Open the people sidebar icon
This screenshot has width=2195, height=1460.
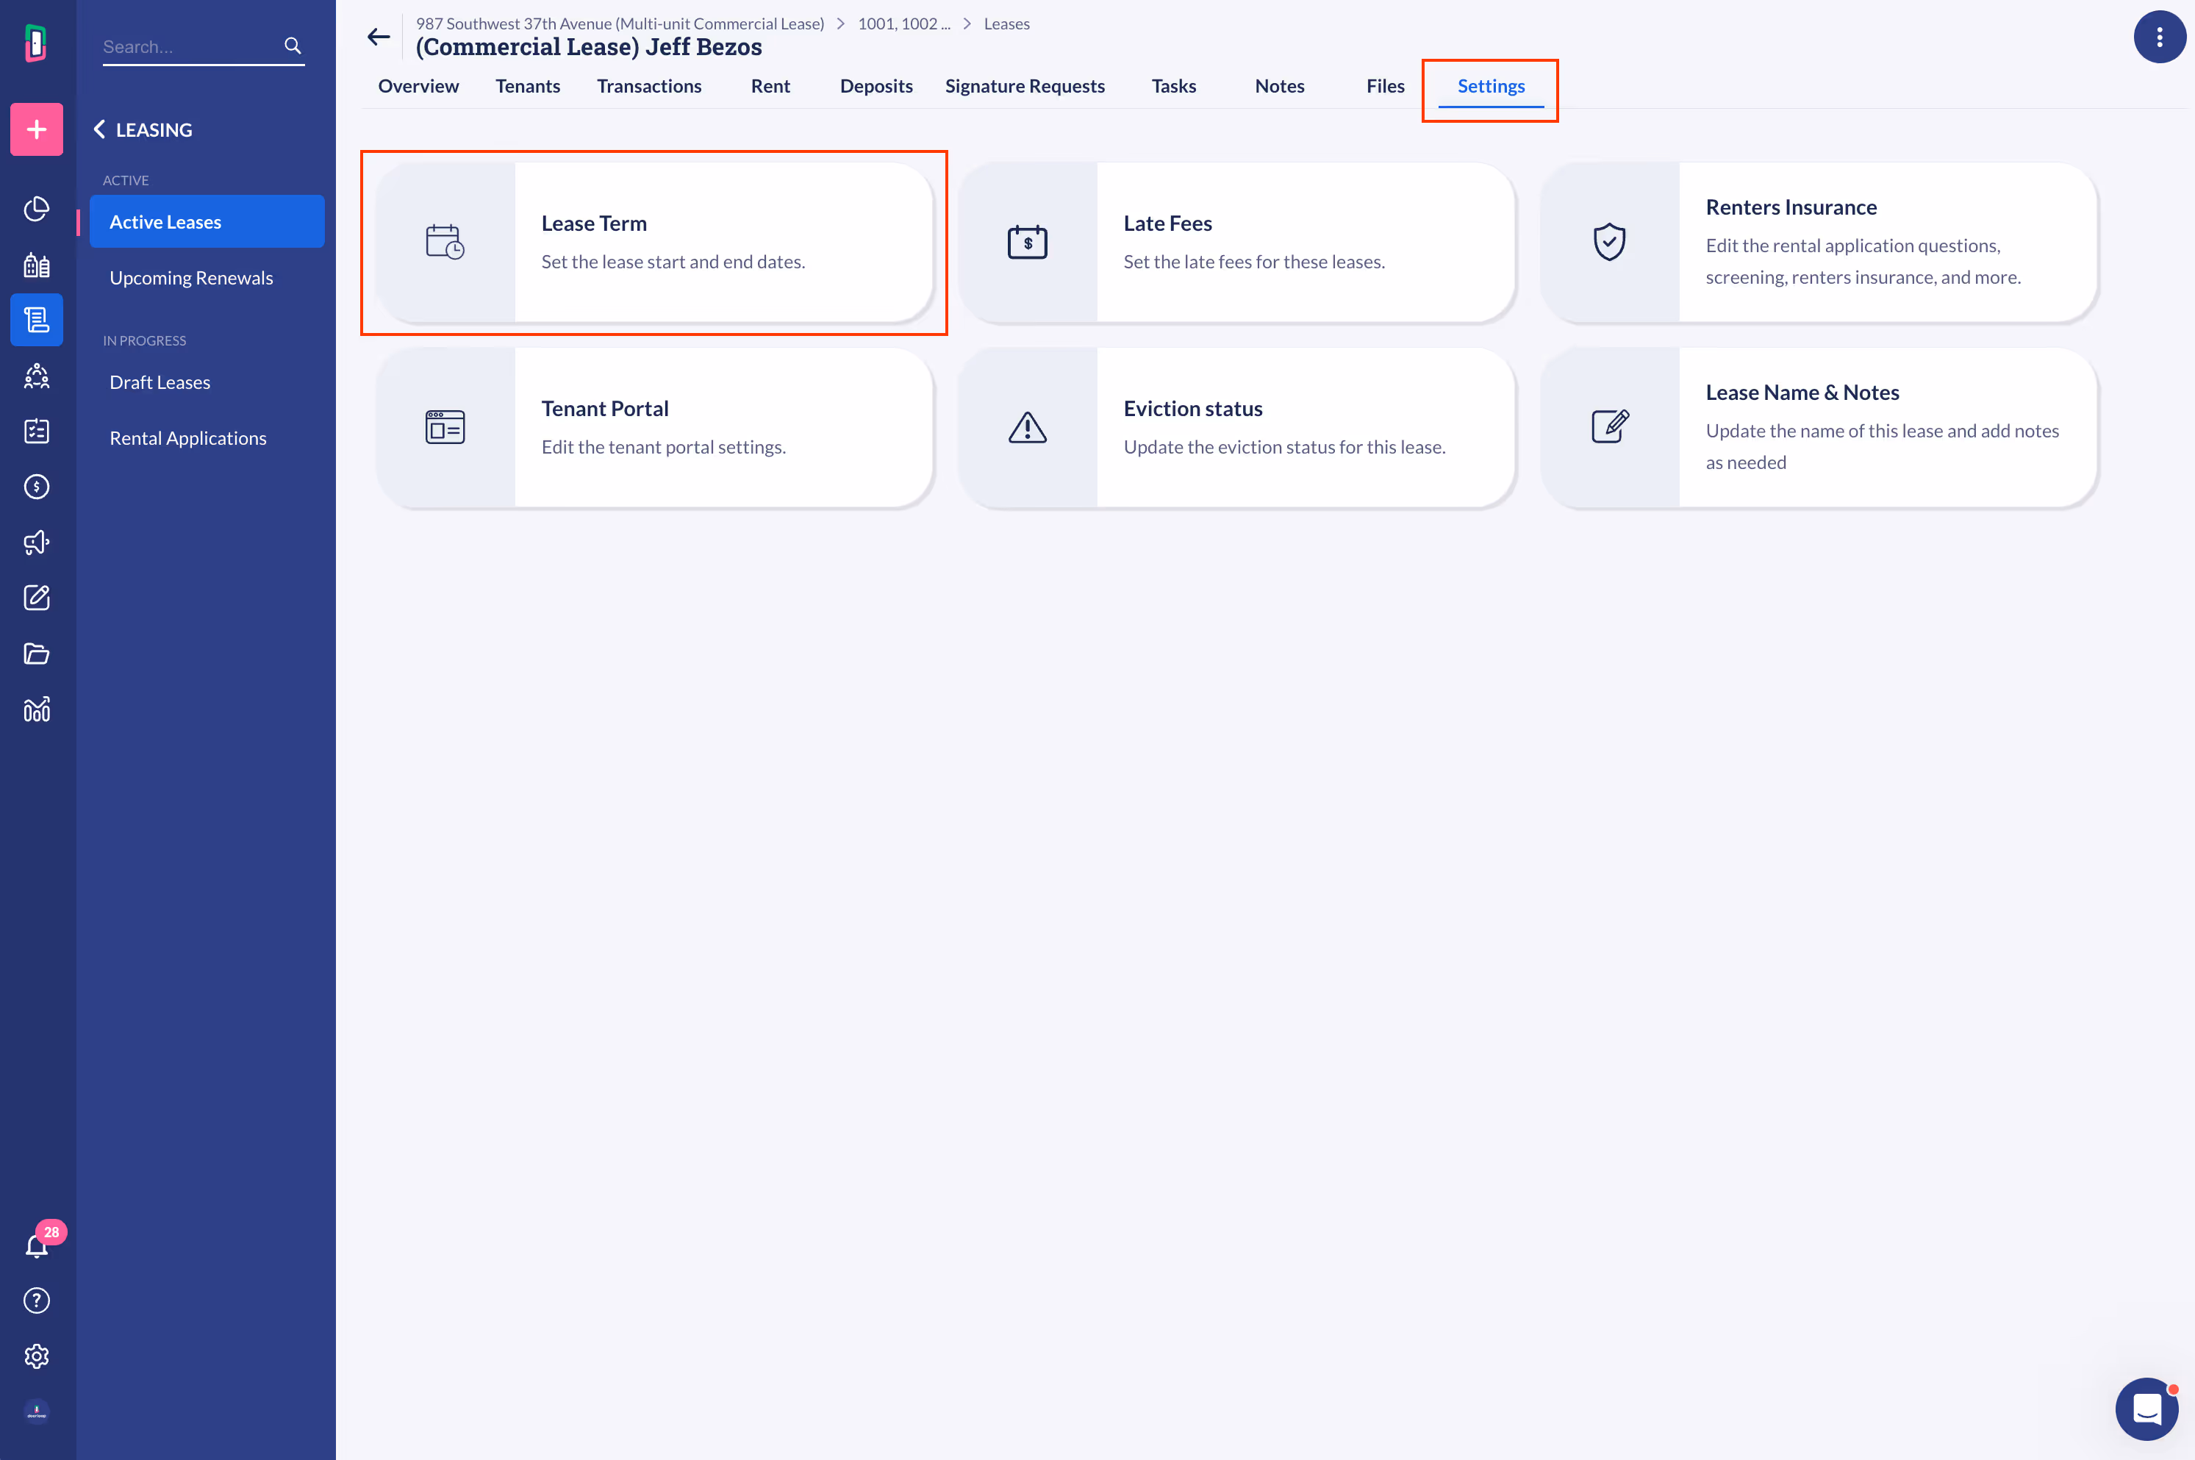click(36, 376)
